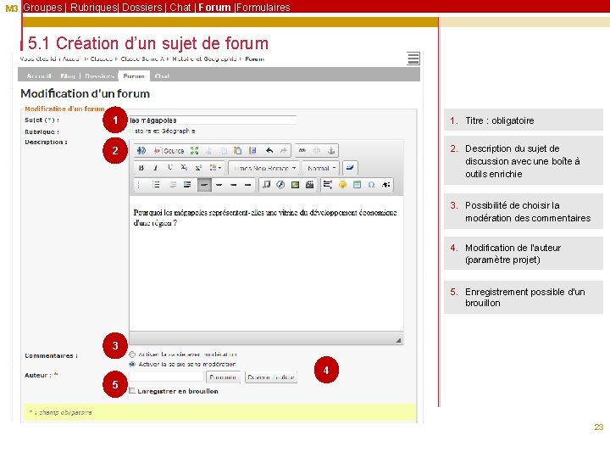Open the Accueil tab

pos(39,76)
